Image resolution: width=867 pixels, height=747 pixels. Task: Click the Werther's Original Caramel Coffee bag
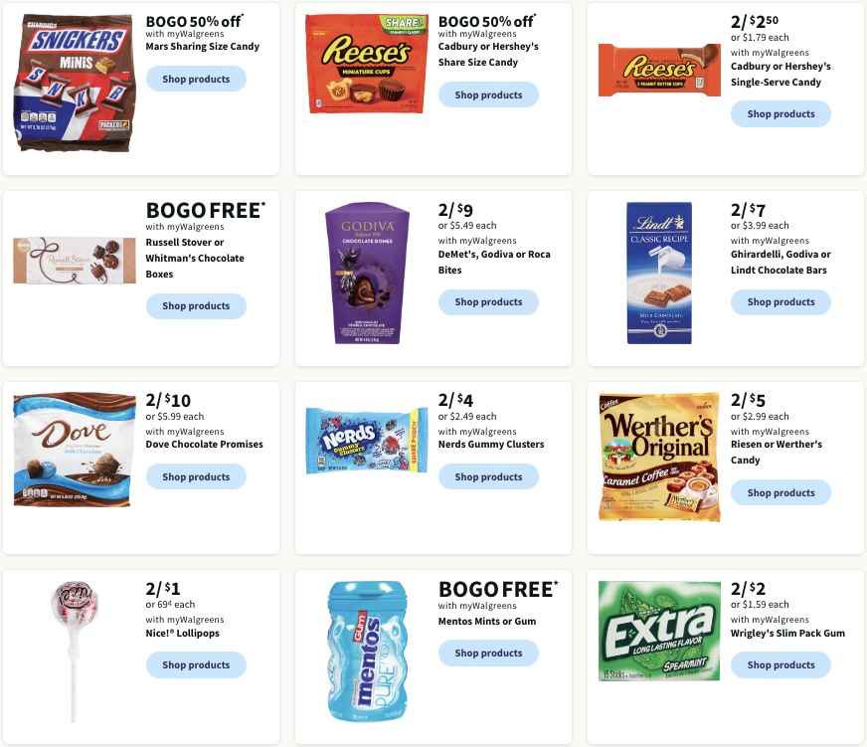tap(659, 458)
